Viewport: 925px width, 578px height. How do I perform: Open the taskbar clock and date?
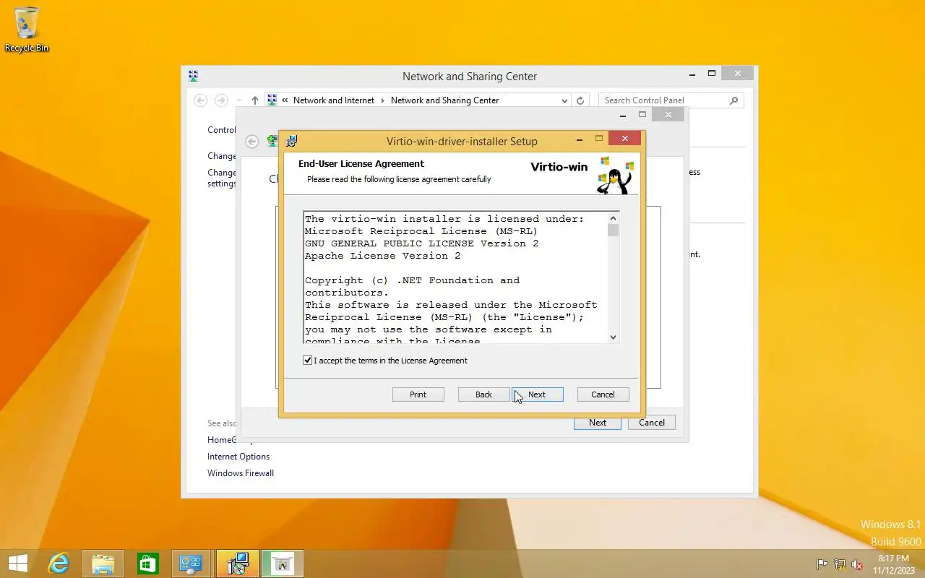(894, 564)
